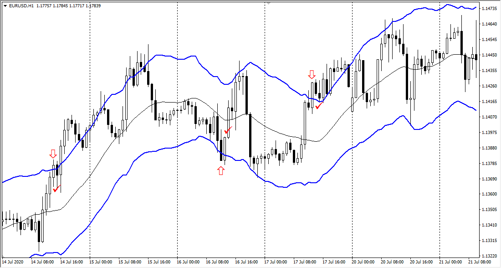Select the red down arrow on 14 Jul
Image resolution: width=501 pixels, height=268 pixels.
(x=53, y=154)
